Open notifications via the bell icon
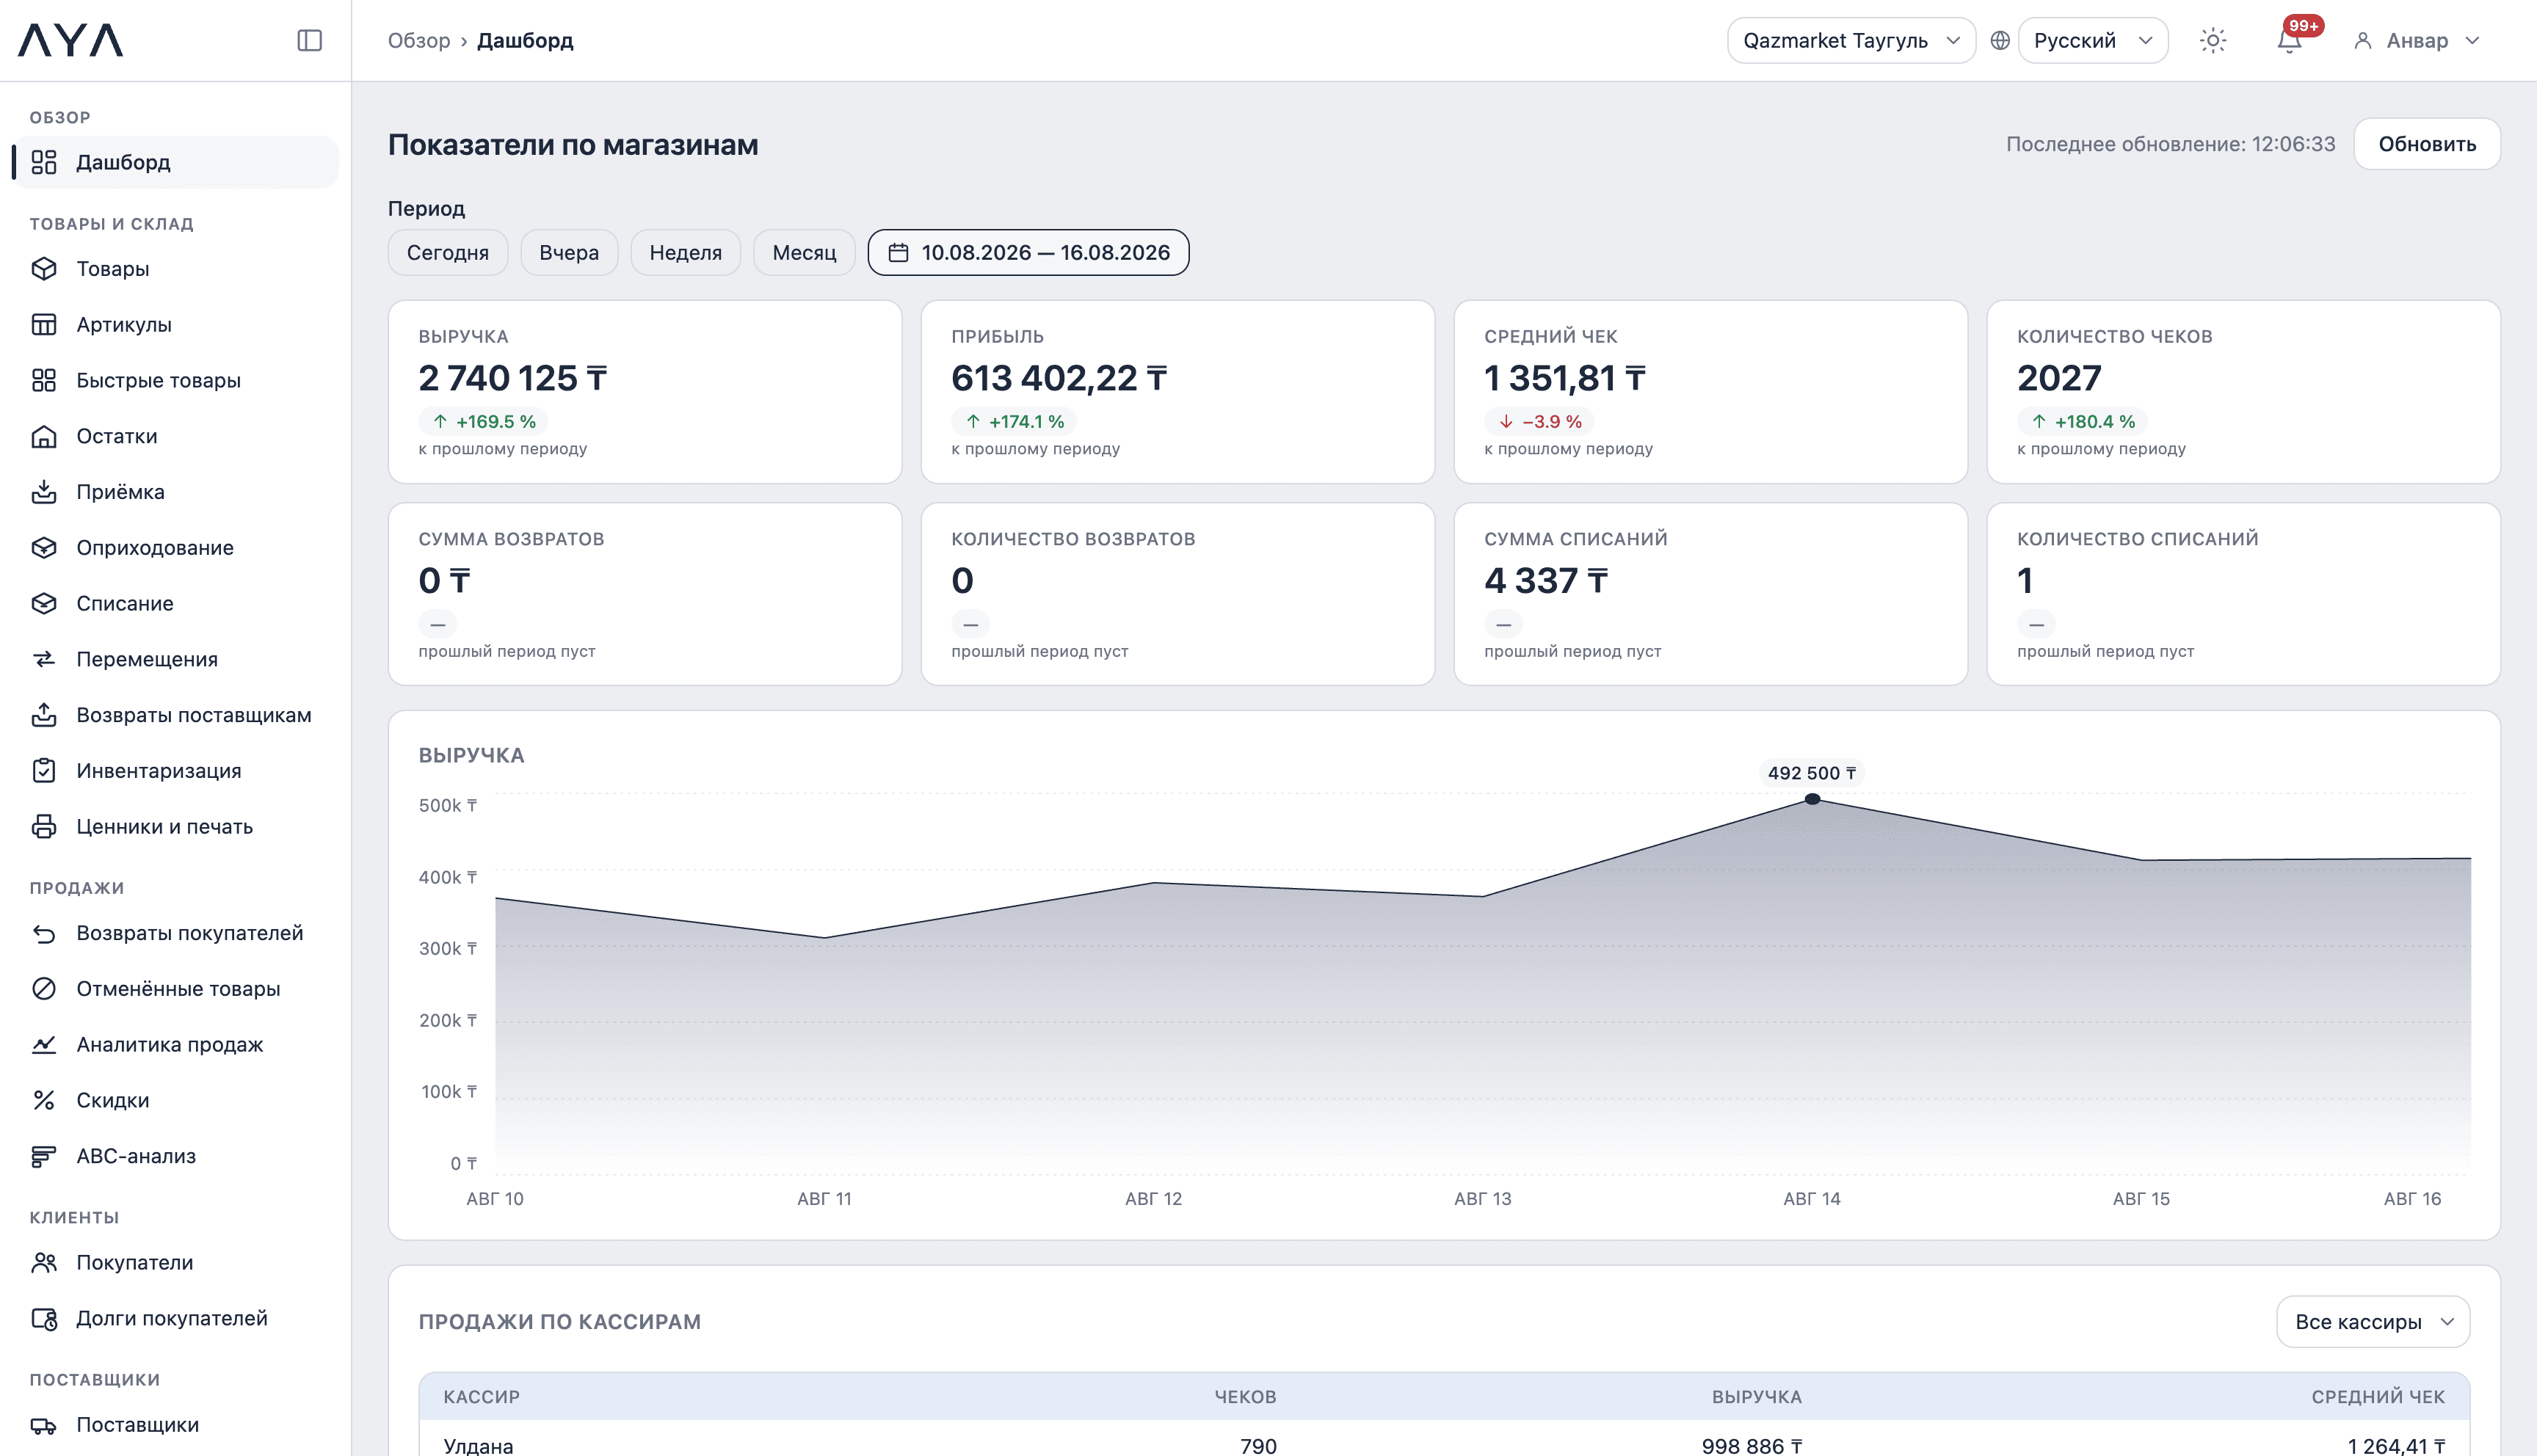 pyautogui.click(x=2289, y=41)
